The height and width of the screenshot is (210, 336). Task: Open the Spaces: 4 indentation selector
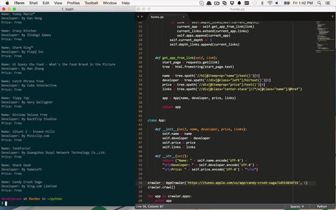point(297,207)
